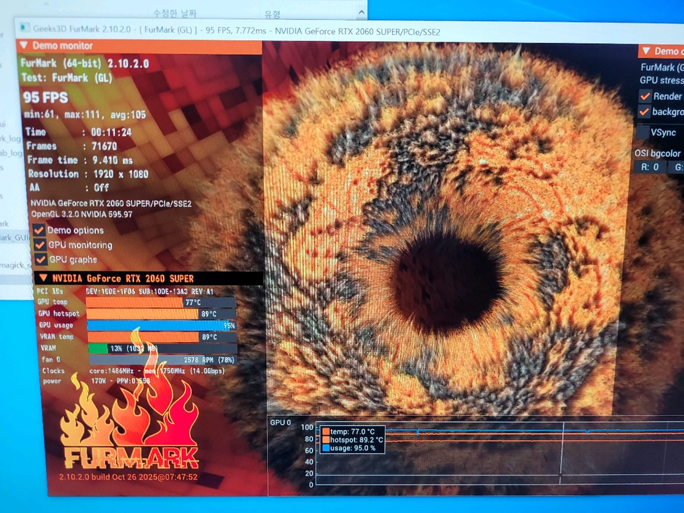Click the VRAM 13% usage bar
Viewport: 684px width, 513px height.
tap(163, 348)
